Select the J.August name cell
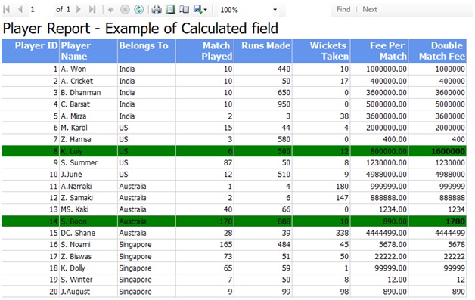Viewport: 475px width, 300px height. (88, 292)
